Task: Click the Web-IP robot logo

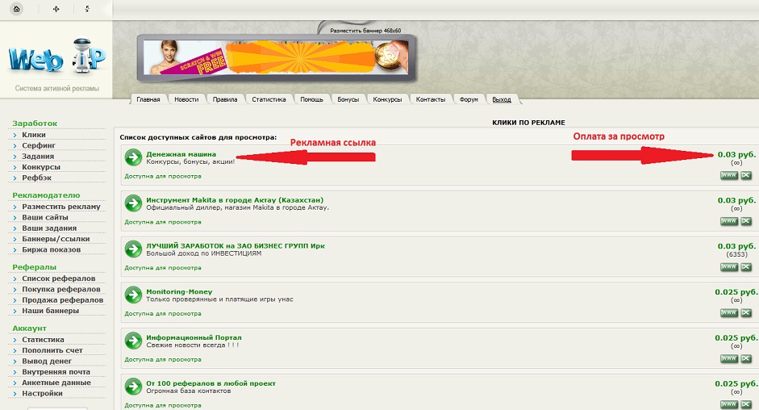Action: tap(56, 60)
